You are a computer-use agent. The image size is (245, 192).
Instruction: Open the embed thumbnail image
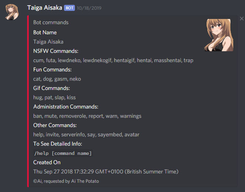219,35
